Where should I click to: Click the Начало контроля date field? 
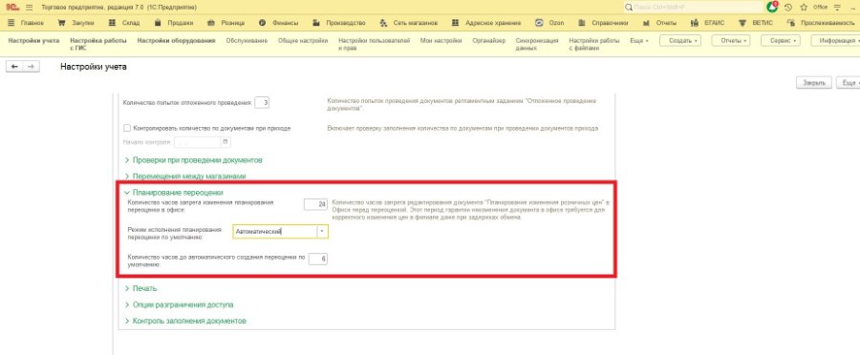pos(197,142)
